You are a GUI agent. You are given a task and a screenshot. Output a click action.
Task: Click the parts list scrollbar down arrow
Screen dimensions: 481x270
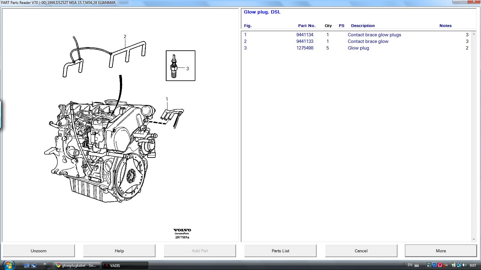tap(474, 239)
